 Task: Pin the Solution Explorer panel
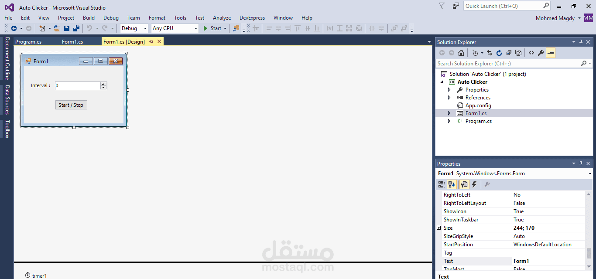[x=581, y=42]
